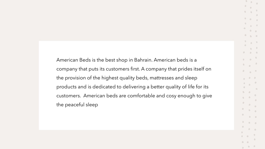Click the dotted decorative pattern on the right
Image resolution: width=265 pixels, height=149 pixels.
(250, 74)
